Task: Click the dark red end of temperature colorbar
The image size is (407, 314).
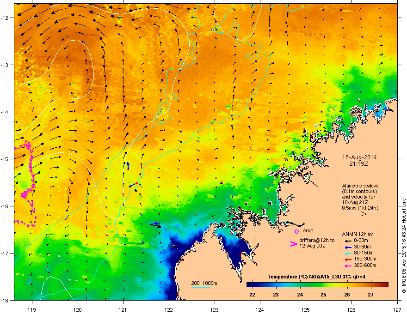Action: coord(385,285)
